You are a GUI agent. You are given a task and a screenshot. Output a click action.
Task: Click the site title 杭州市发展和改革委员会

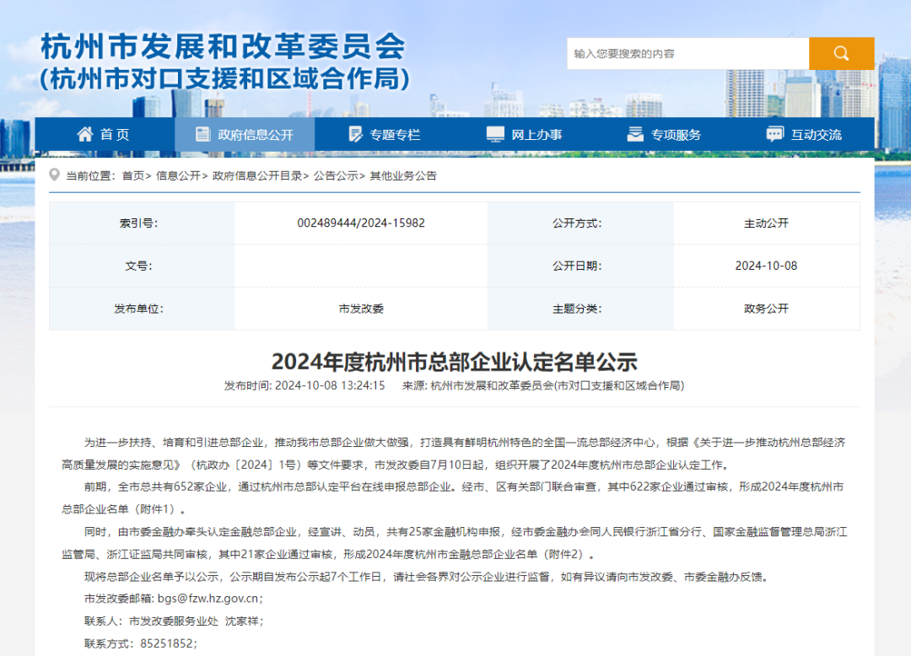[224, 46]
